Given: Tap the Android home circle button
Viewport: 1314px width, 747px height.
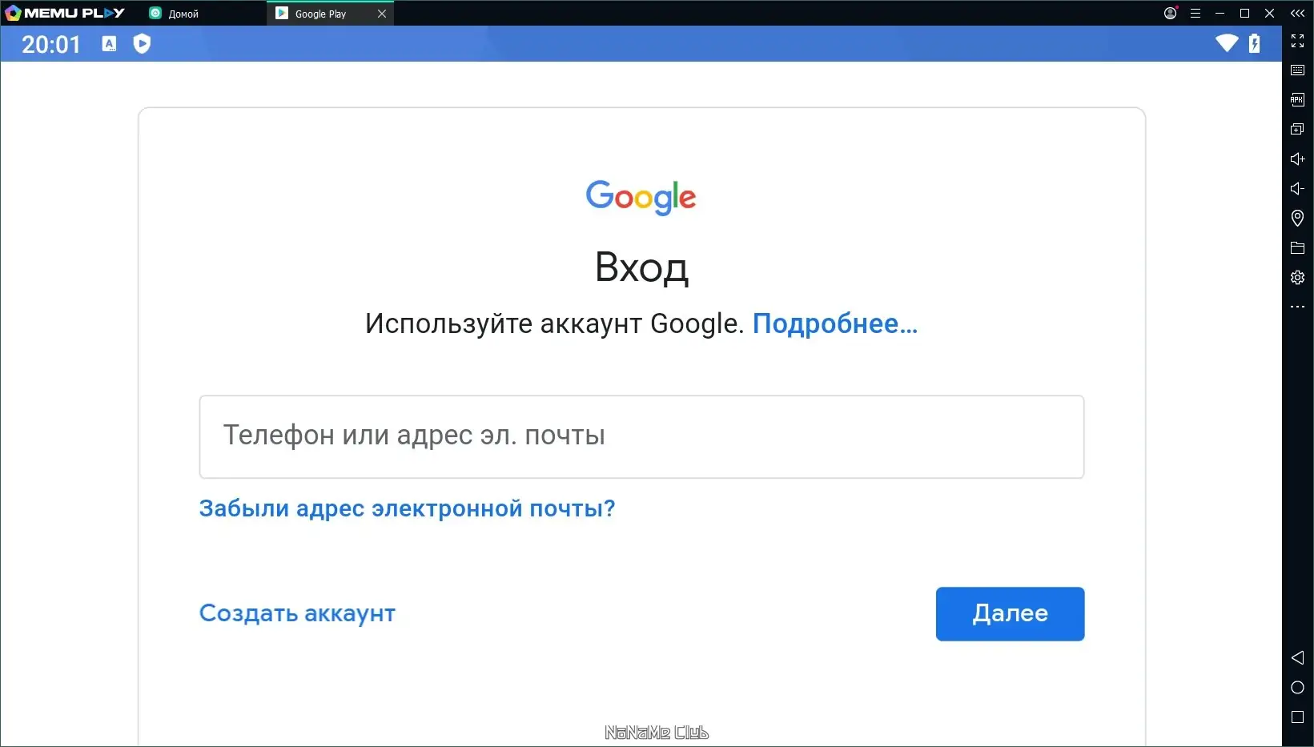Looking at the screenshot, I should click(x=1297, y=688).
